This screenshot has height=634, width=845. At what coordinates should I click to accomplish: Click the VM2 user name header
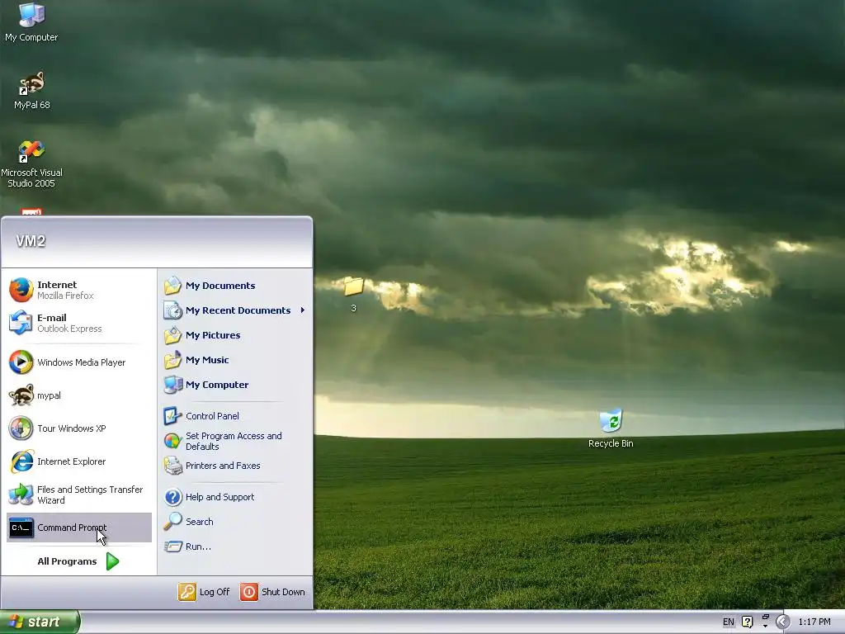31,241
